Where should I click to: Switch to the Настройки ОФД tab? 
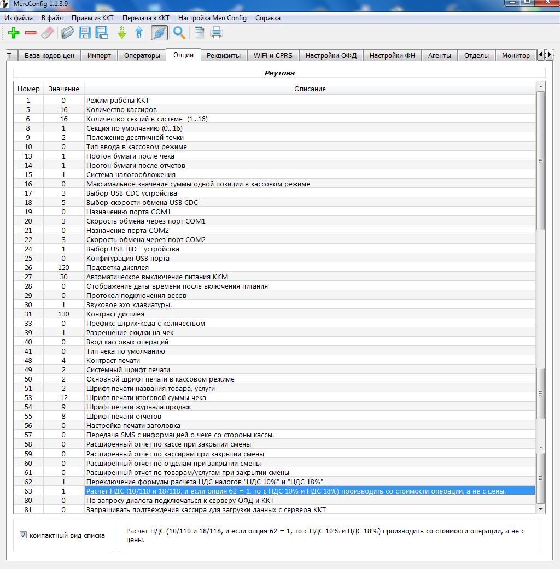point(331,56)
